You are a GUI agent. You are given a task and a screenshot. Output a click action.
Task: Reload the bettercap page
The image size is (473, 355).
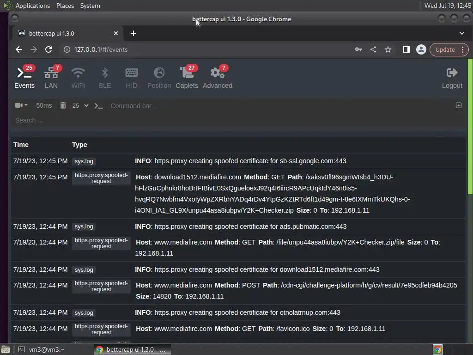[x=48, y=49]
